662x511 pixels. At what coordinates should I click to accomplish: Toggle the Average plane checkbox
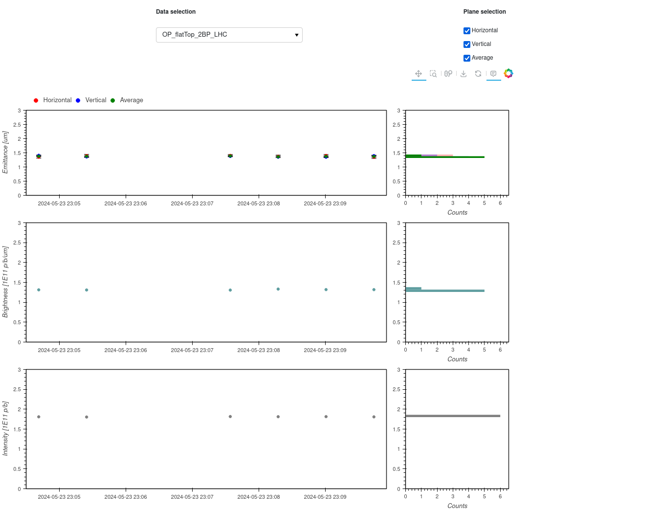[x=467, y=58]
